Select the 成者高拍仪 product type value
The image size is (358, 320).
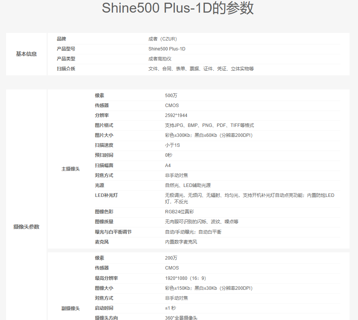click(160, 59)
